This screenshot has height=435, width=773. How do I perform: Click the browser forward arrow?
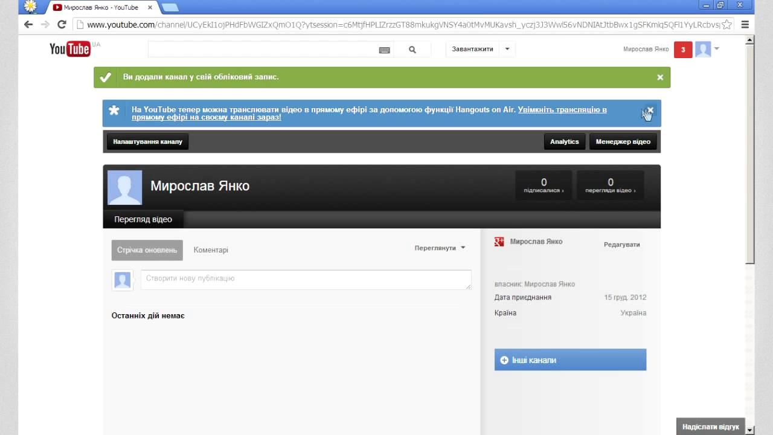(45, 25)
